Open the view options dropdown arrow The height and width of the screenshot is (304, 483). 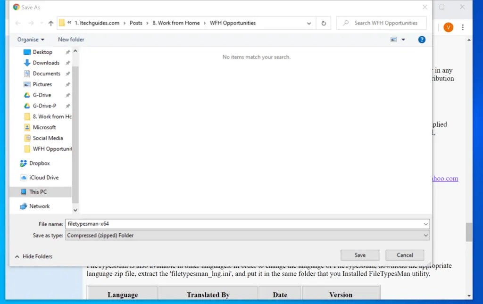point(403,40)
